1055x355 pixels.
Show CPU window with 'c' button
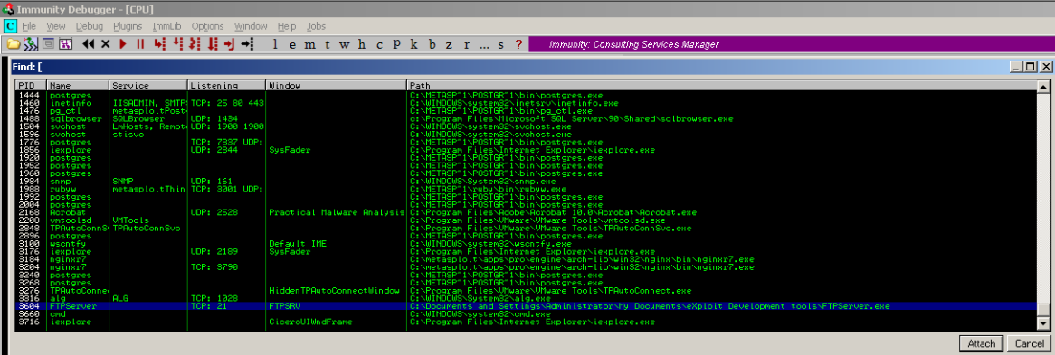pyautogui.click(x=379, y=44)
